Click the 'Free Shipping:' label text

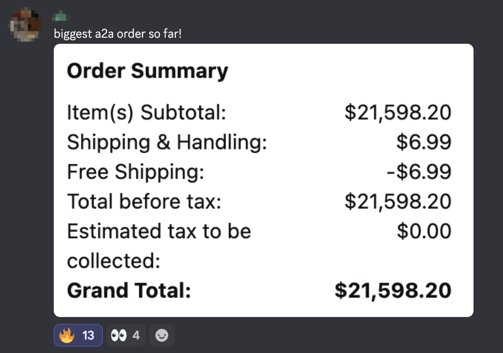(x=135, y=172)
